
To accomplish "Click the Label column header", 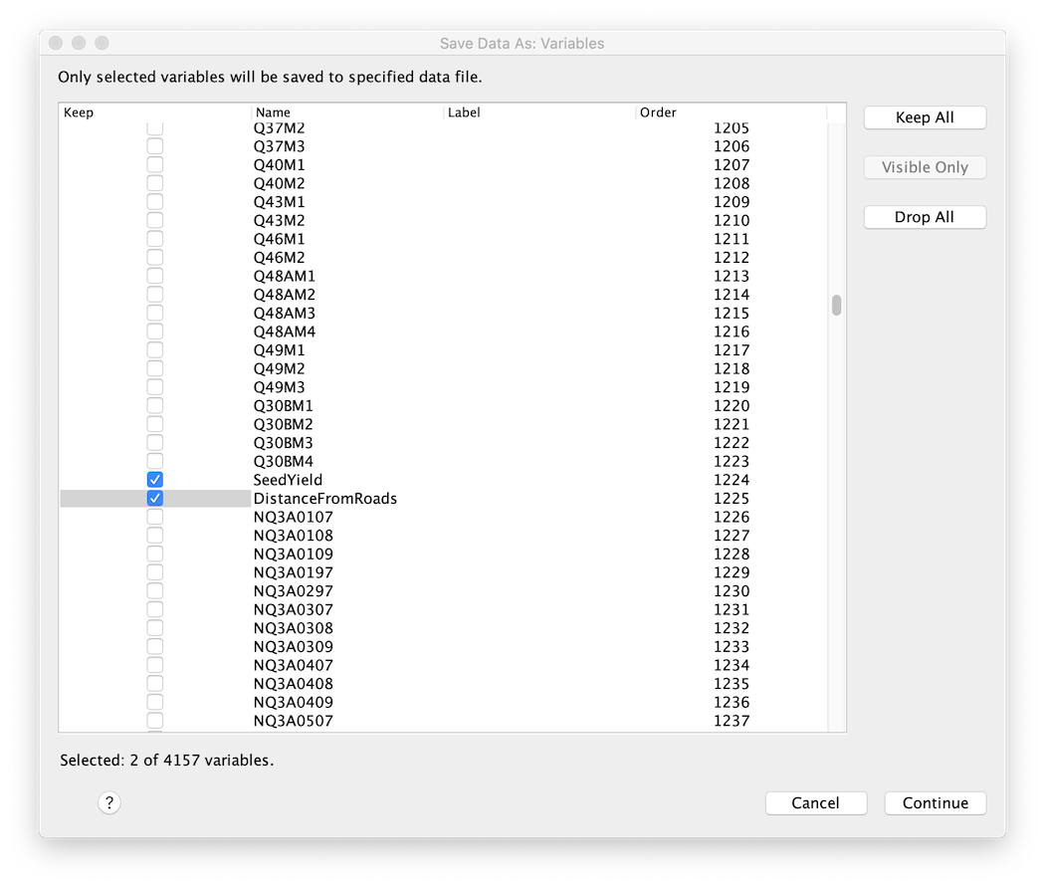I will (539, 112).
